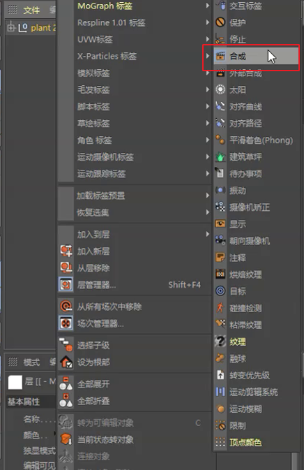Click the 待办事项 (To Do) icon
This screenshot has width=304, height=470.
(x=220, y=173)
